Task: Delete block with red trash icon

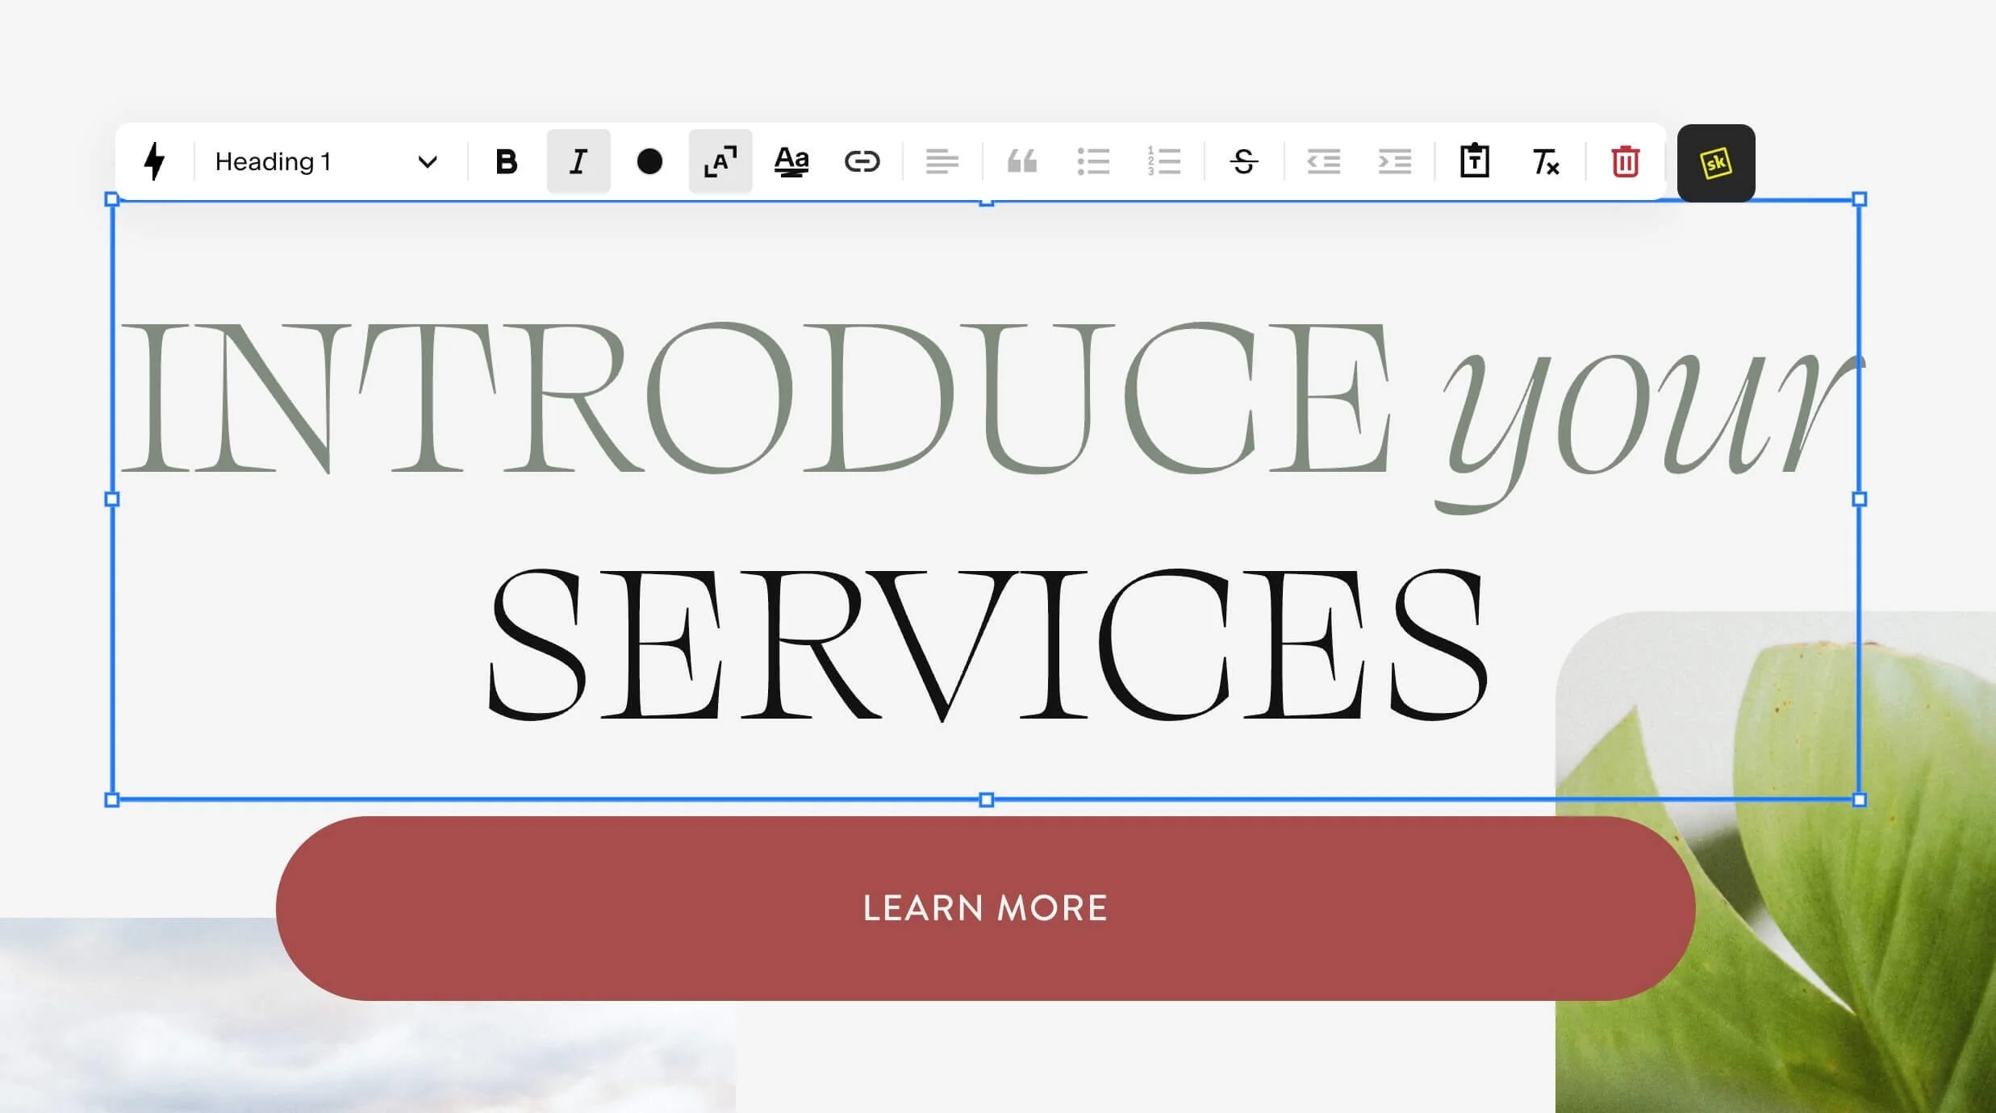Action: click(1625, 162)
